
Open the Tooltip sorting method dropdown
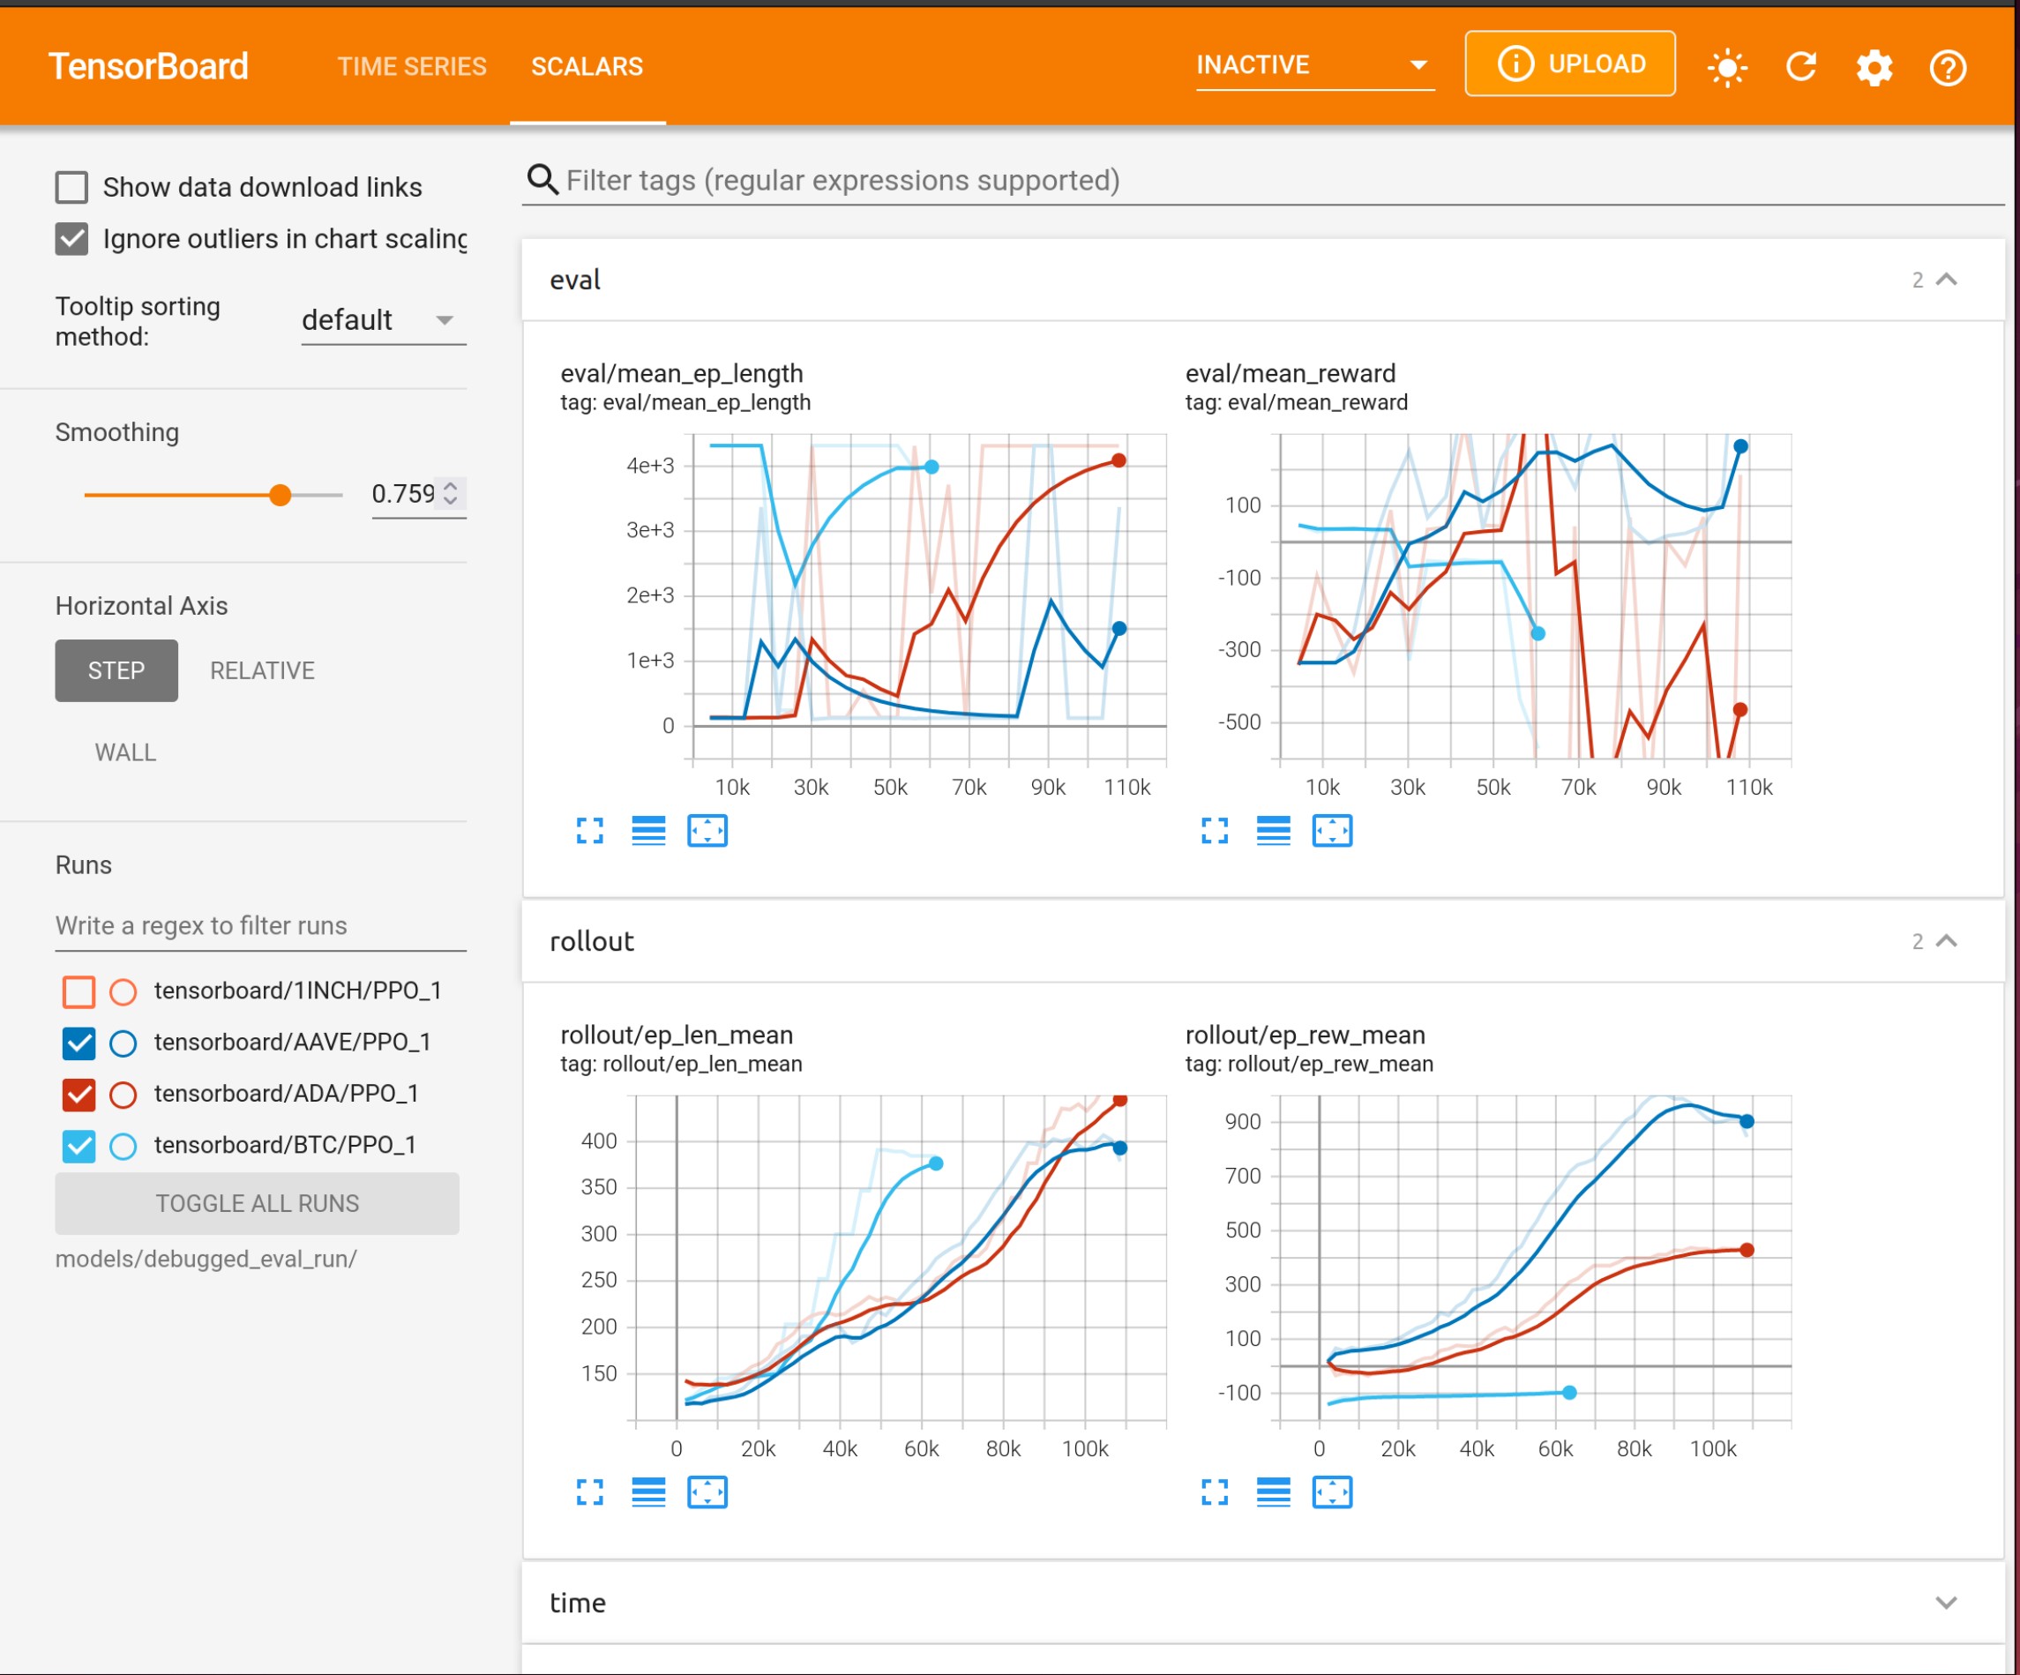pos(382,320)
